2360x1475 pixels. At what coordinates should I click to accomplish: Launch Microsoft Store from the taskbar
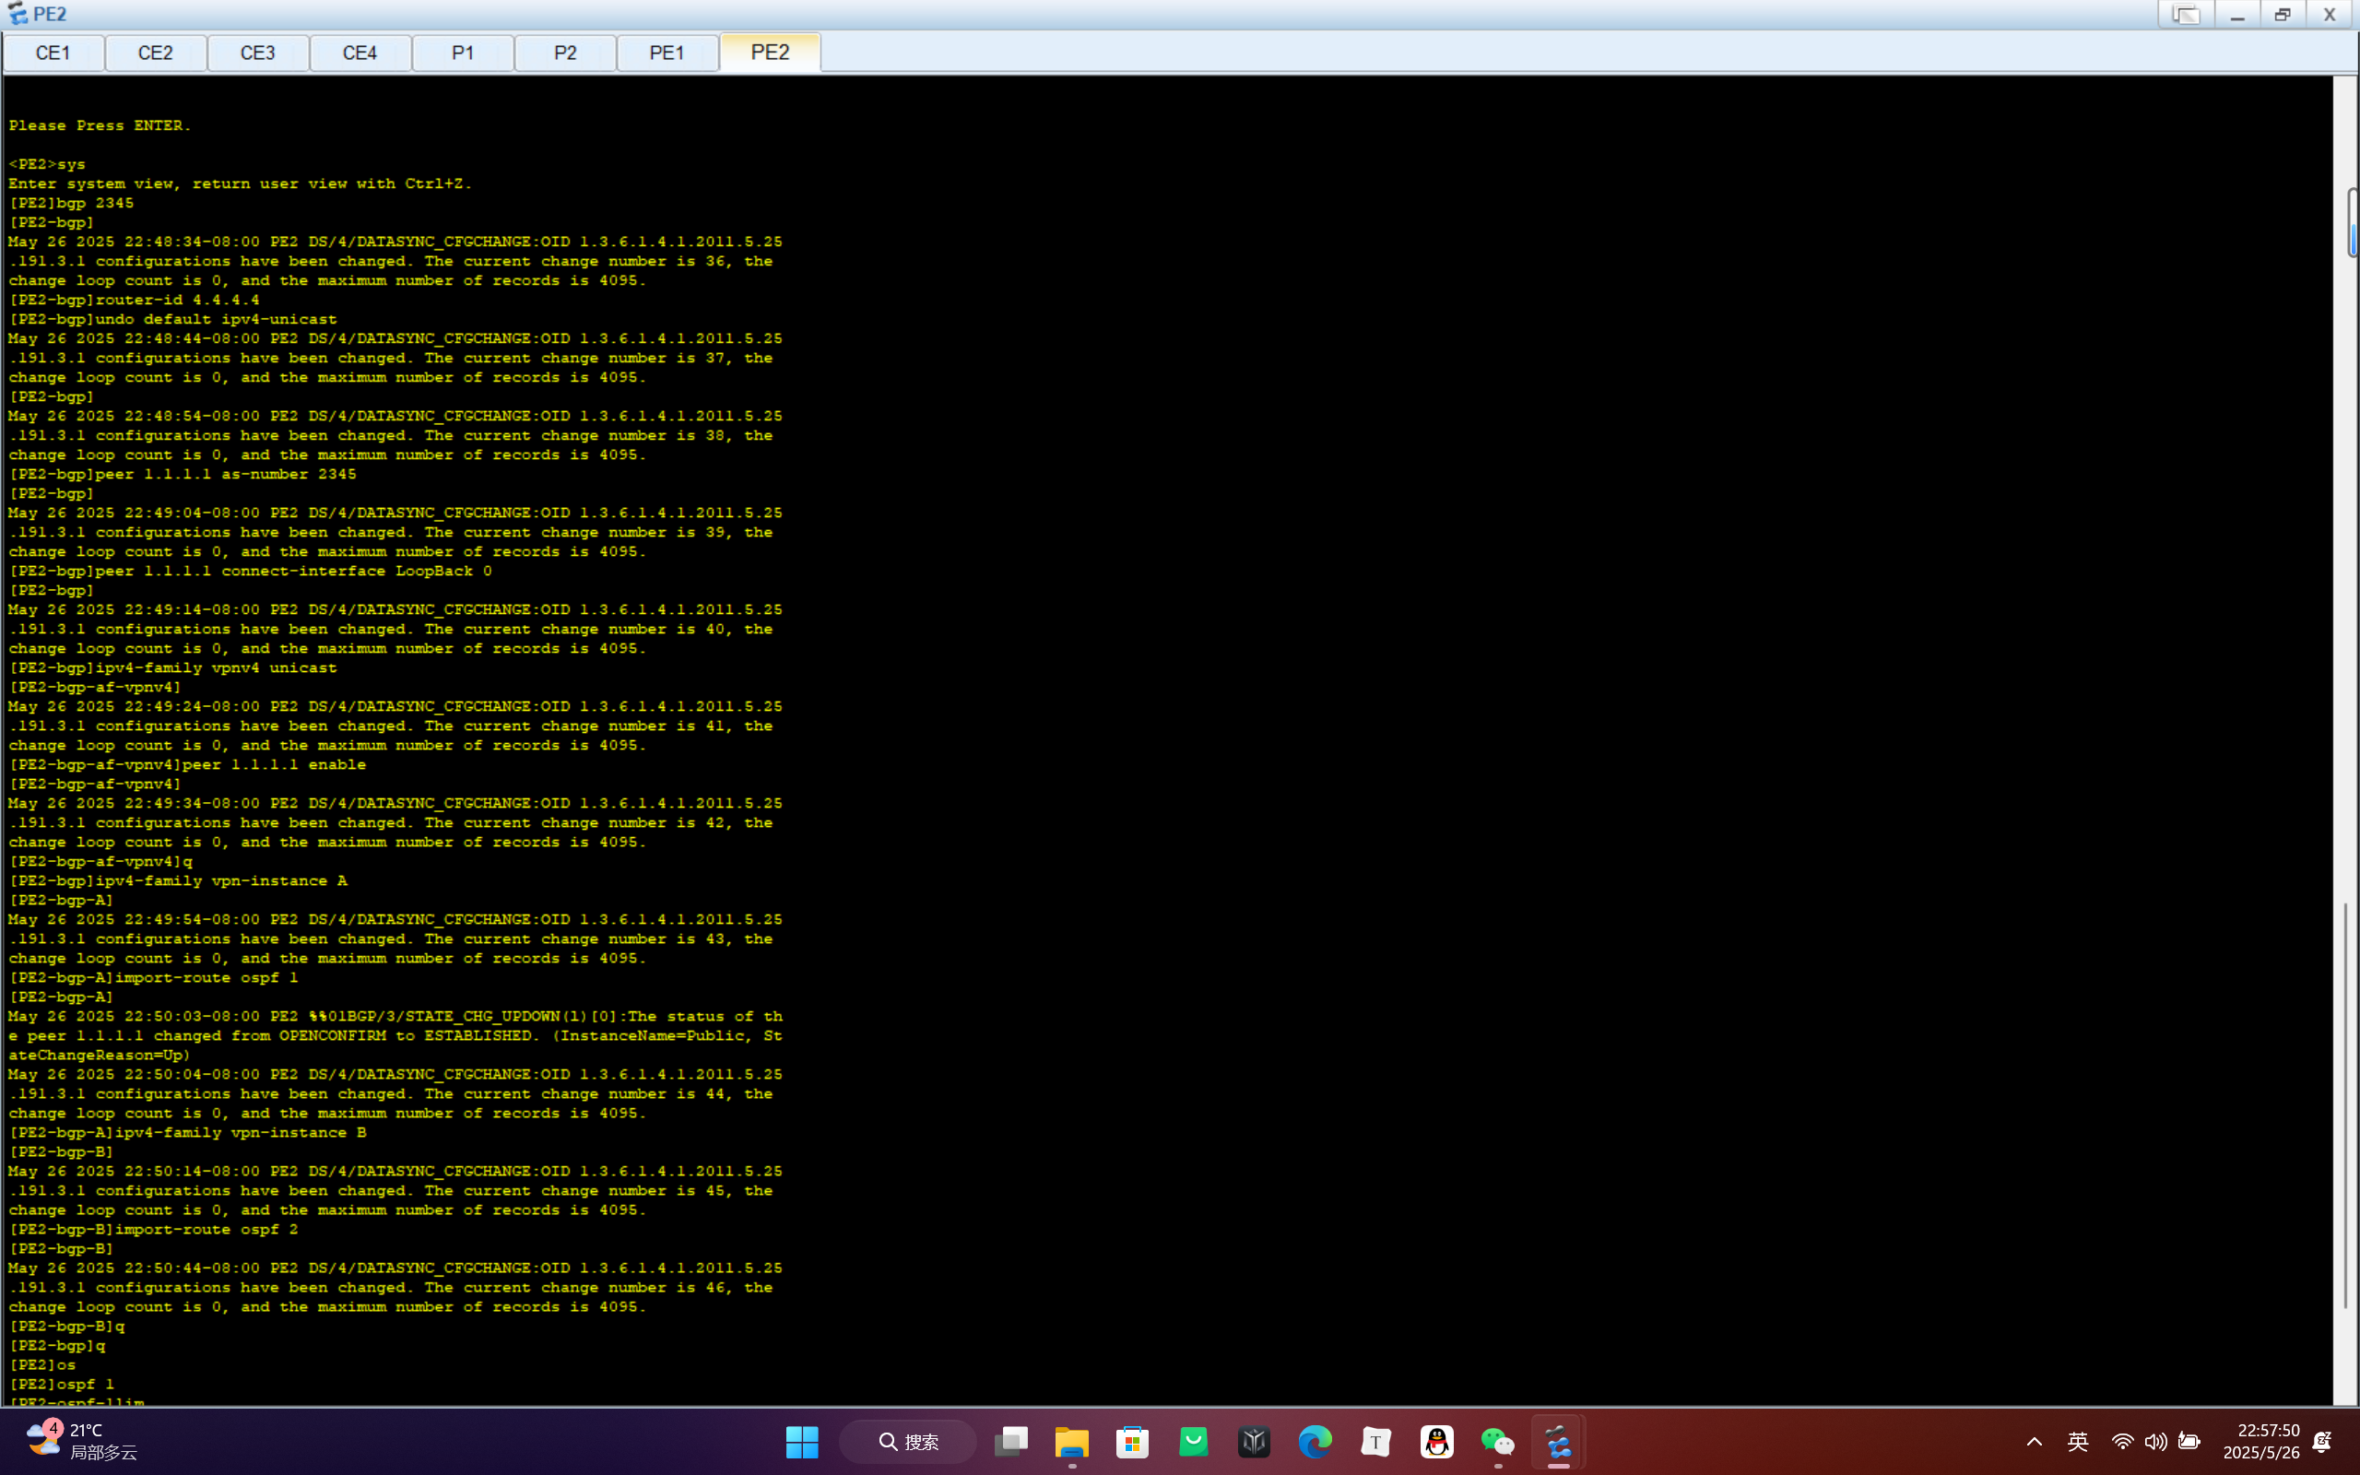click(1131, 1442)
